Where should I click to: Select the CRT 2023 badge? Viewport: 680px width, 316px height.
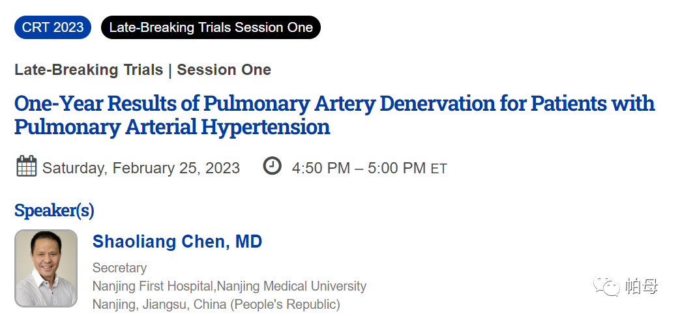(53, 27)
